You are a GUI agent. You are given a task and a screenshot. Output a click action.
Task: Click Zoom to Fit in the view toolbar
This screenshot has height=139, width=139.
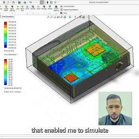(x=48, y=17)
